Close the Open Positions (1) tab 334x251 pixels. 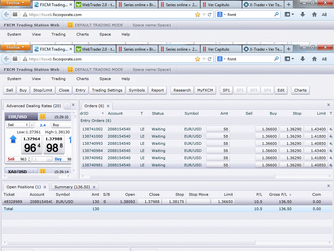(x=45, y=187)
